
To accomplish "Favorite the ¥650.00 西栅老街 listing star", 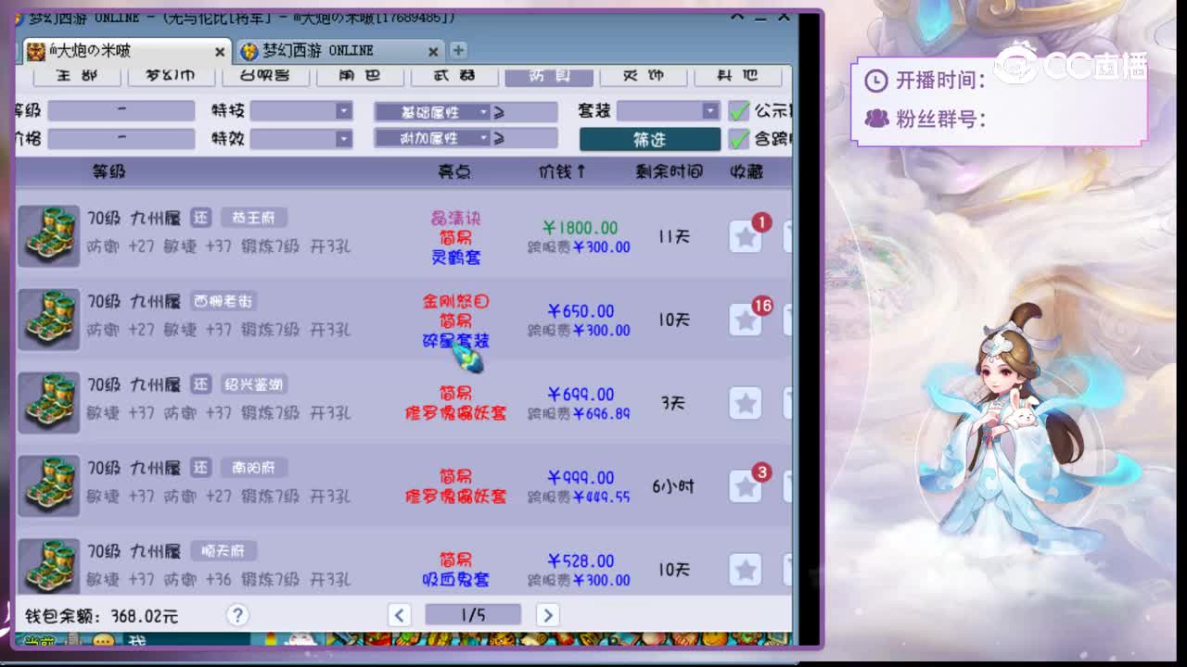I will (746, 320).
